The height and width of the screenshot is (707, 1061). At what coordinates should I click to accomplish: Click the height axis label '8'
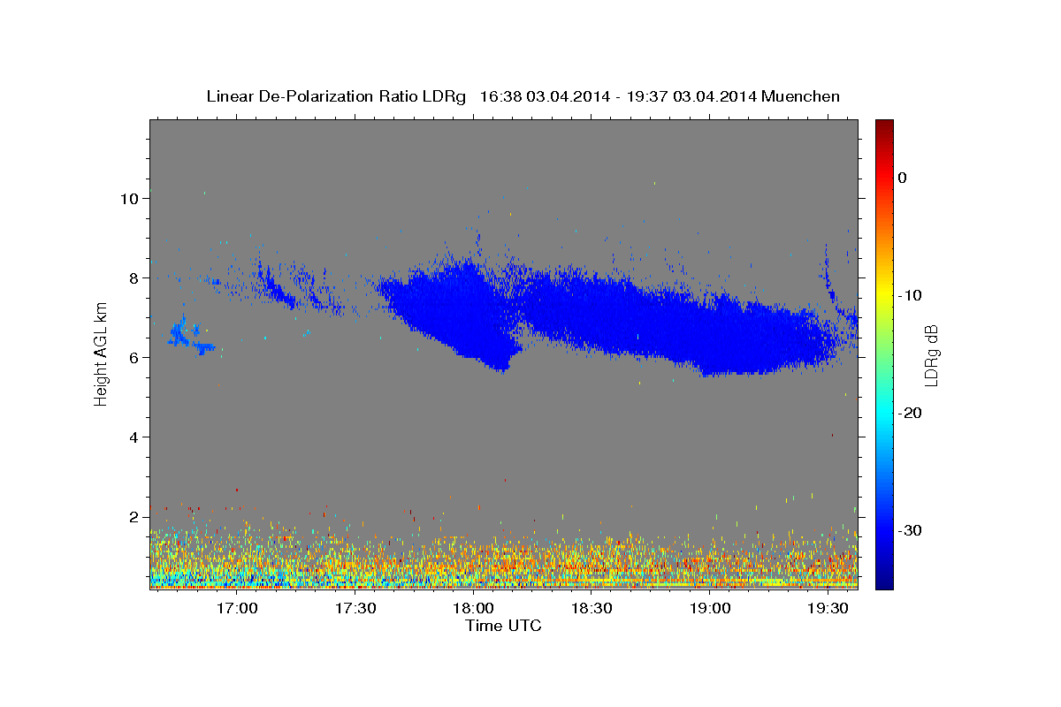[134, 277]
